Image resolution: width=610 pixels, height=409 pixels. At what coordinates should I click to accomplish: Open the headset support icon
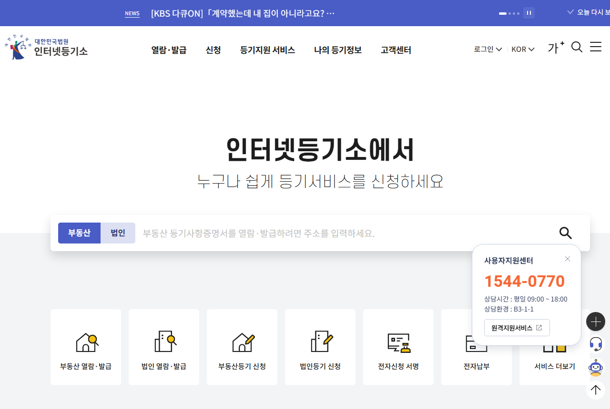tap(596, 344)
